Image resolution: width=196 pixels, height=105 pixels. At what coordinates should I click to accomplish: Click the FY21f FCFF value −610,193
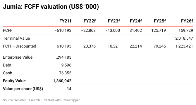(63, 30)
